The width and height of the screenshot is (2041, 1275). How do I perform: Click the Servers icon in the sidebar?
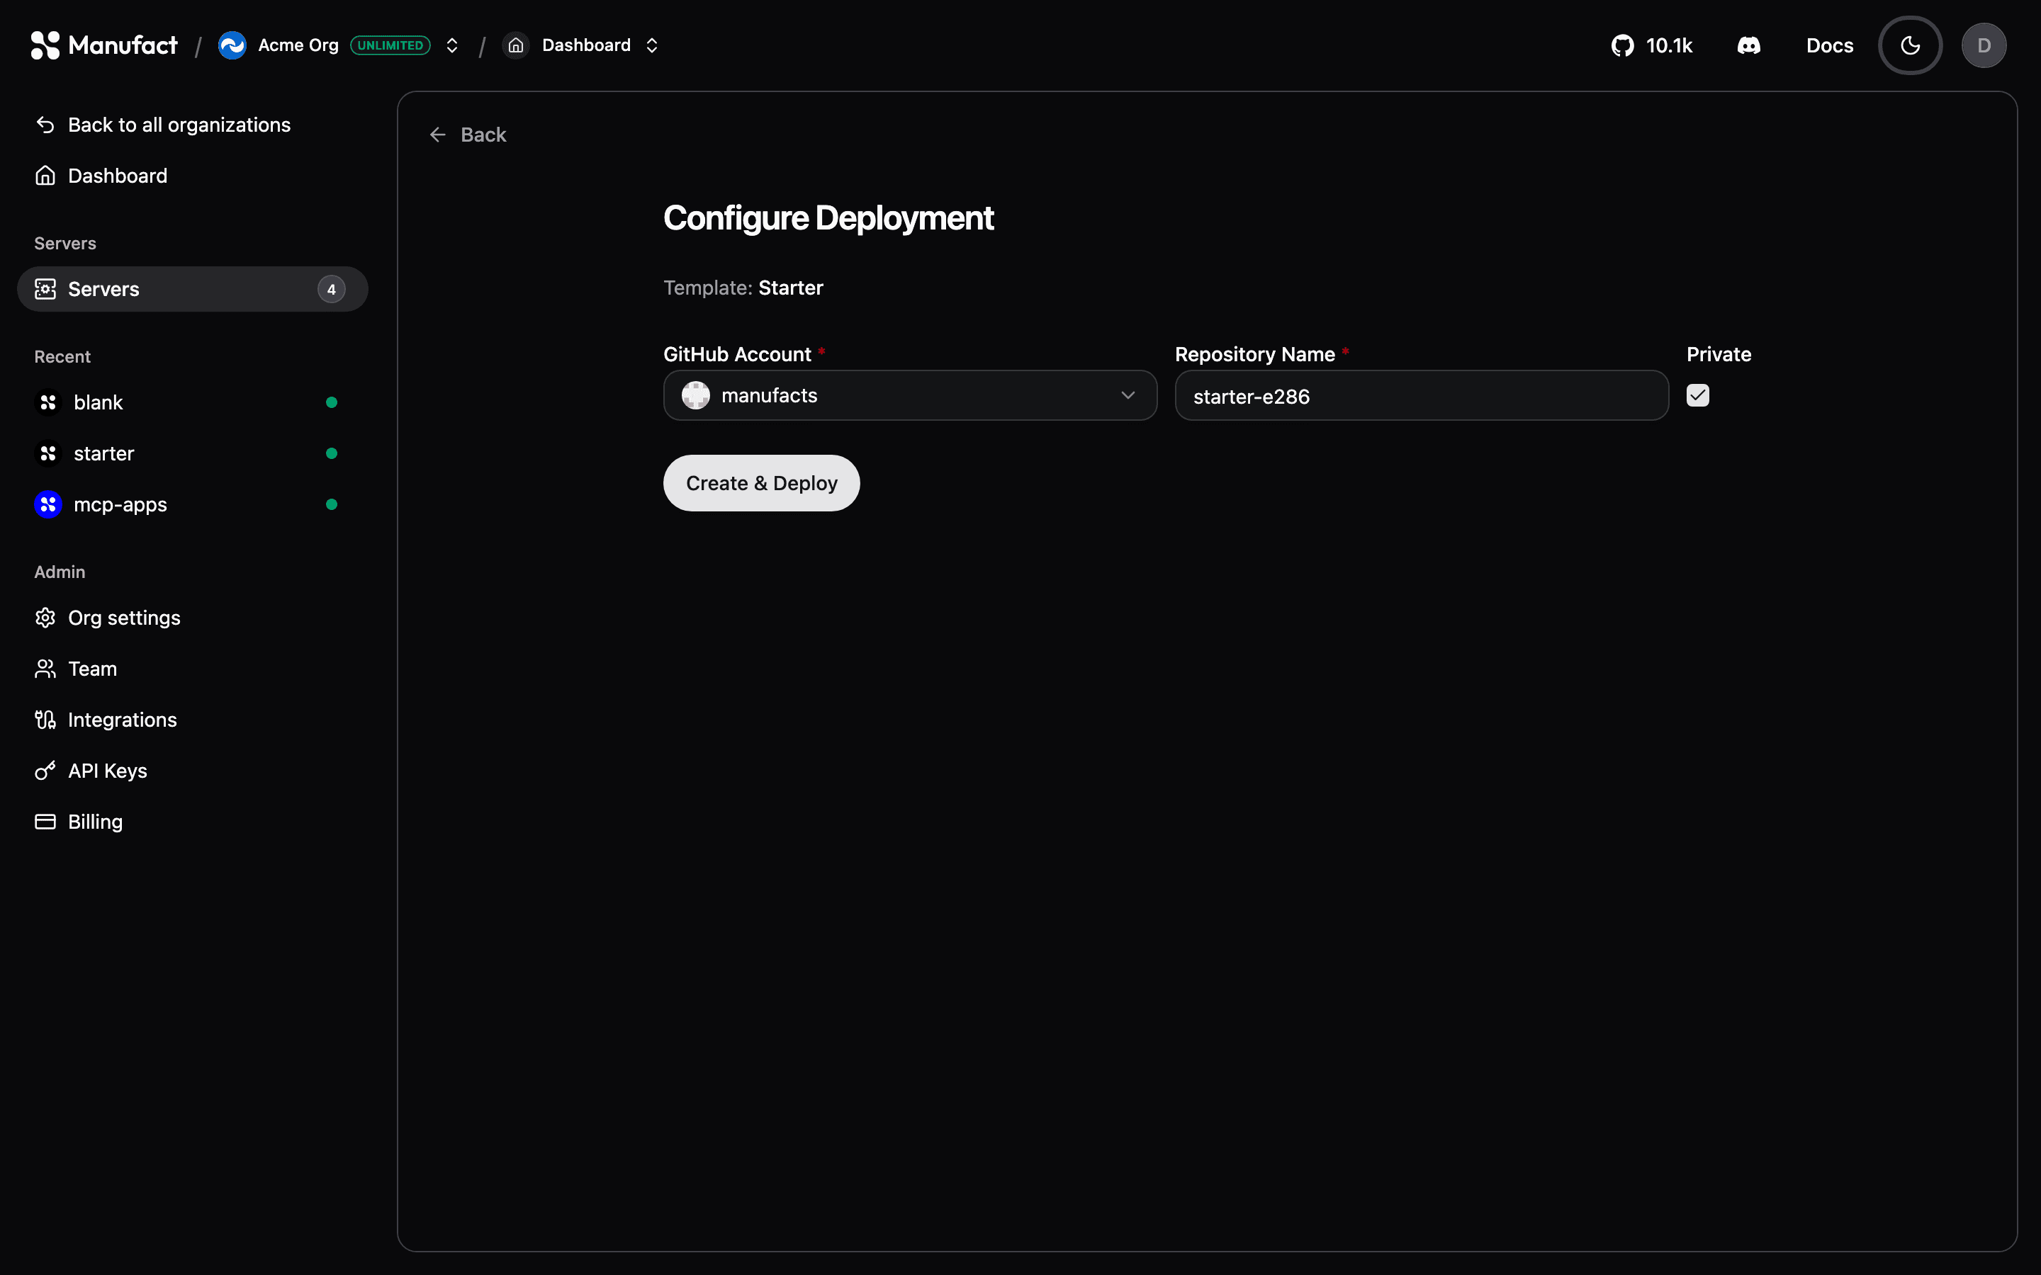(x=45, y=289)
